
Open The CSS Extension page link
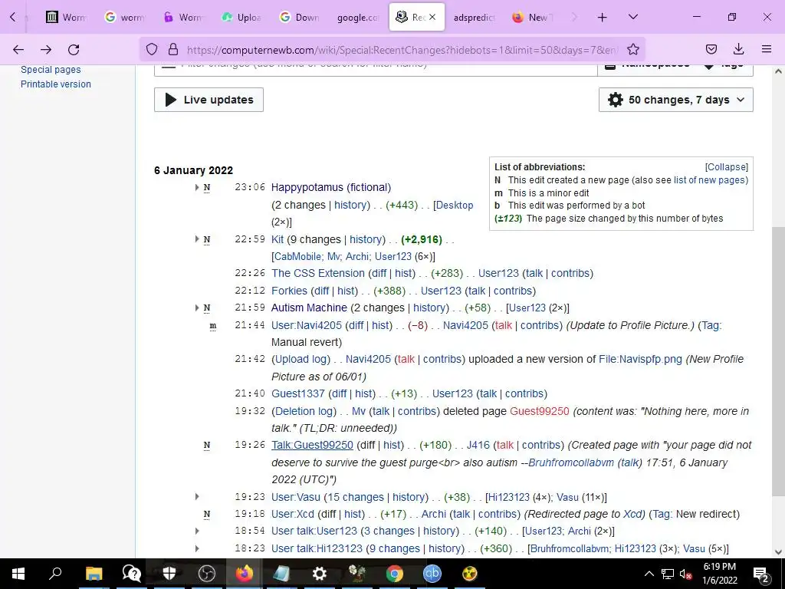318,273
